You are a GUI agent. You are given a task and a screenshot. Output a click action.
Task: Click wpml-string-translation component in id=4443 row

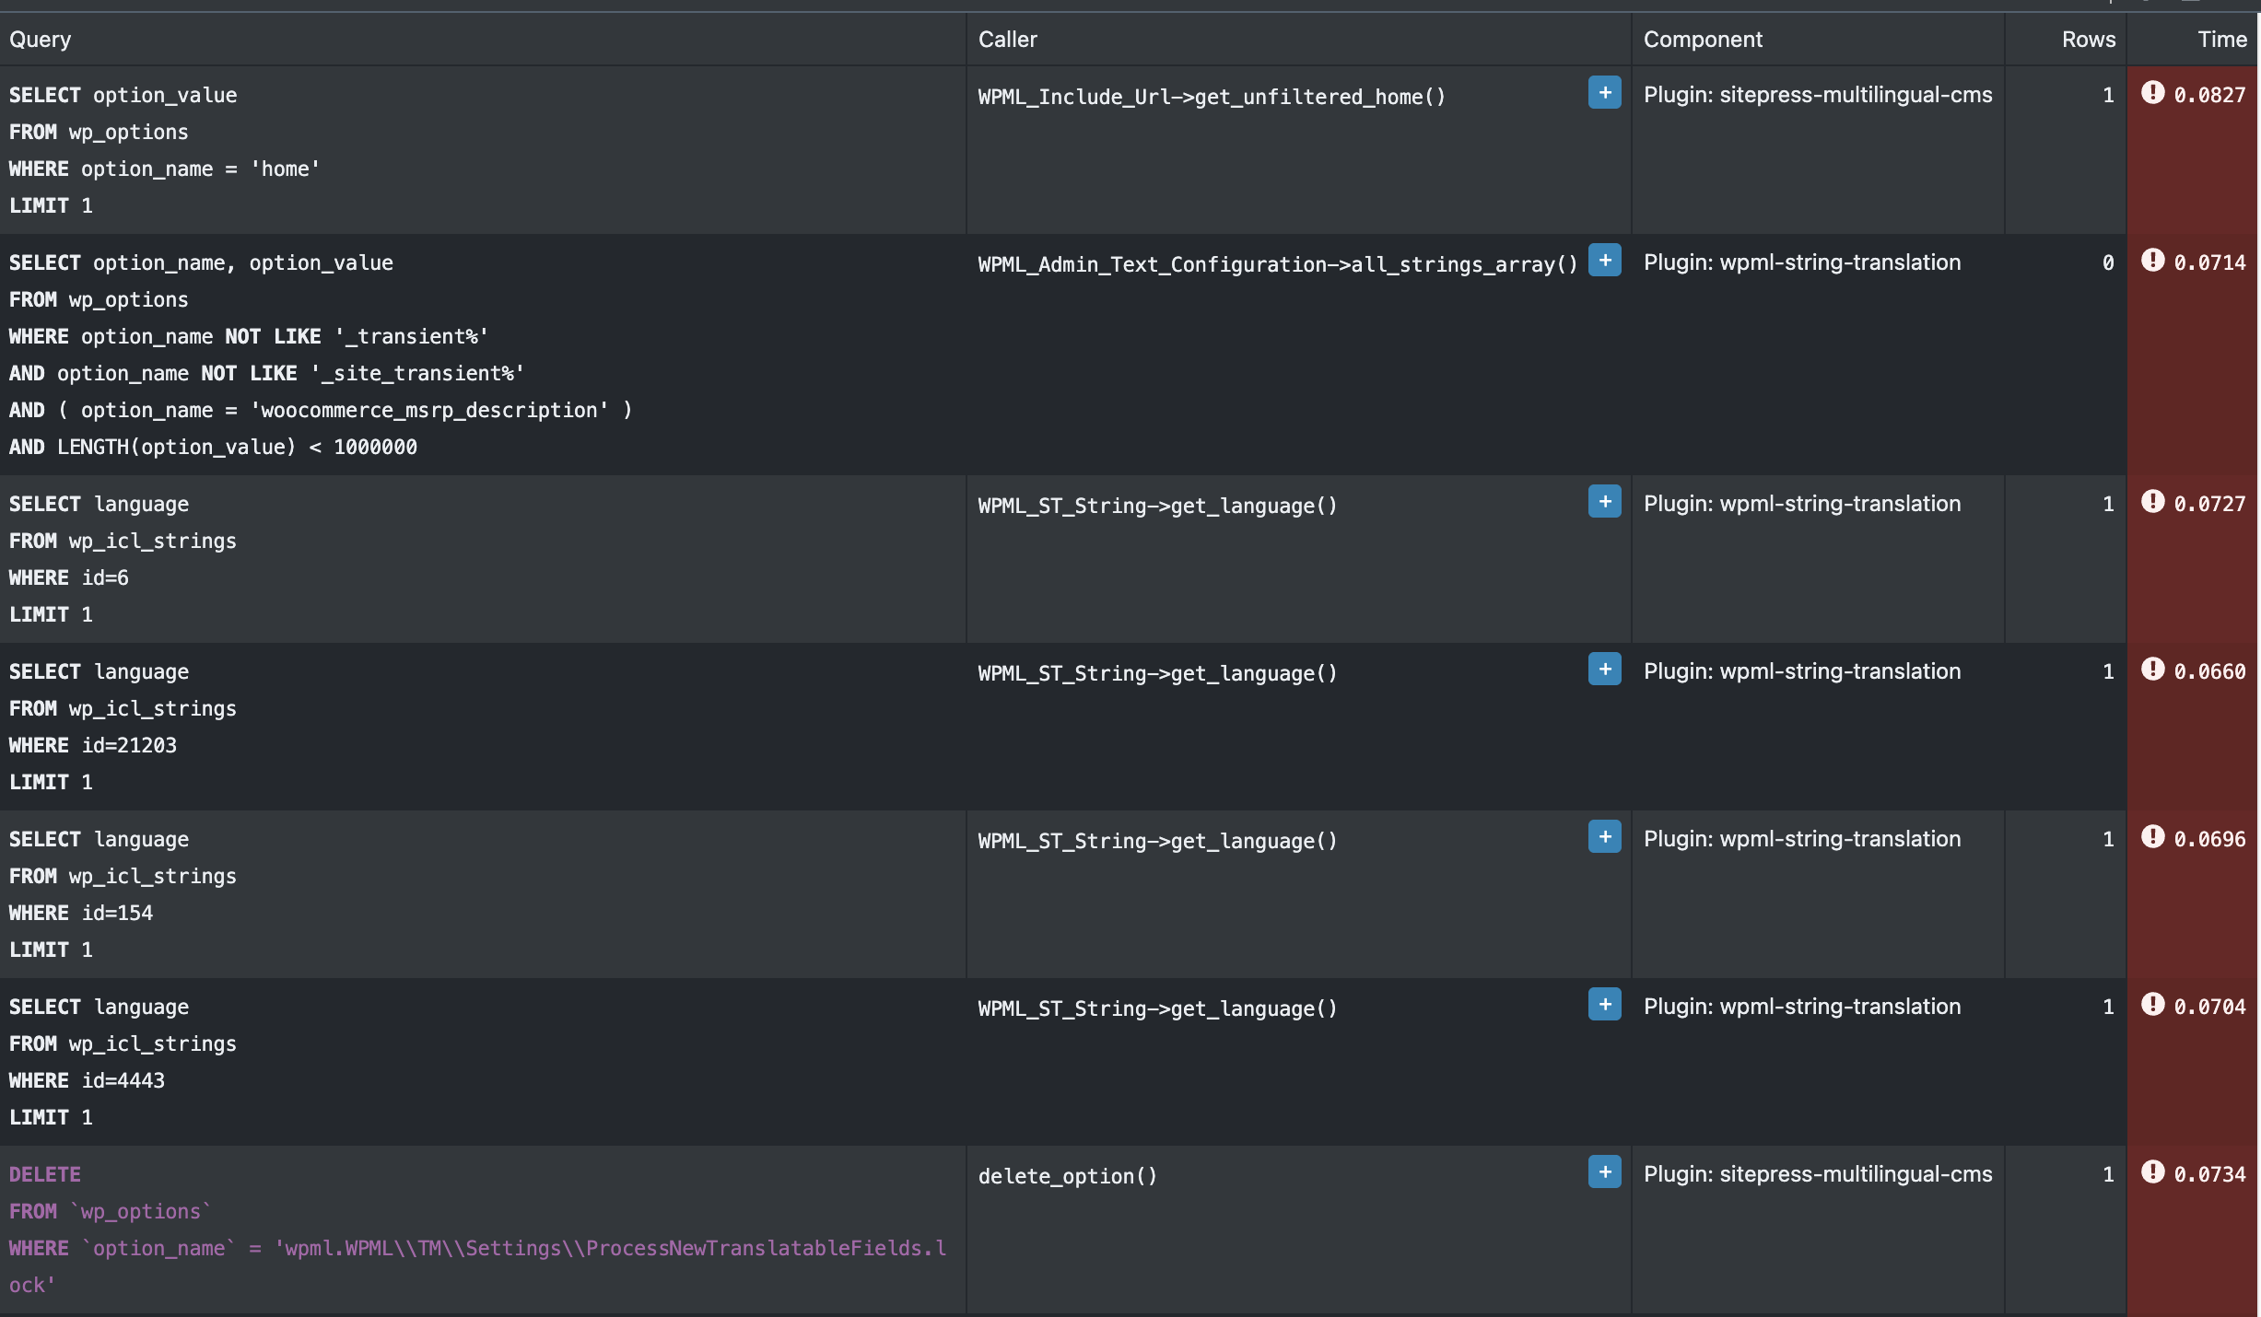pos(1802,1007)
